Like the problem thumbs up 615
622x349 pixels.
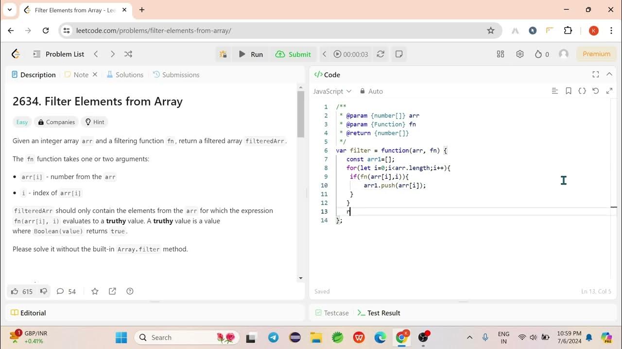(x=22, y=291)
